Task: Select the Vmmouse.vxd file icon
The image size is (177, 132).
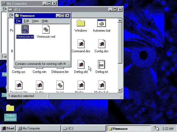Action: click(x=46, y=29)
